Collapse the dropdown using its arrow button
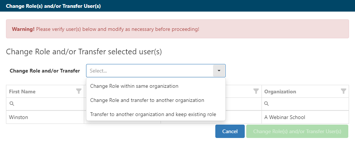Image resolution: width=355 pixels, height=151 pixels. click(x=219, y=71)
